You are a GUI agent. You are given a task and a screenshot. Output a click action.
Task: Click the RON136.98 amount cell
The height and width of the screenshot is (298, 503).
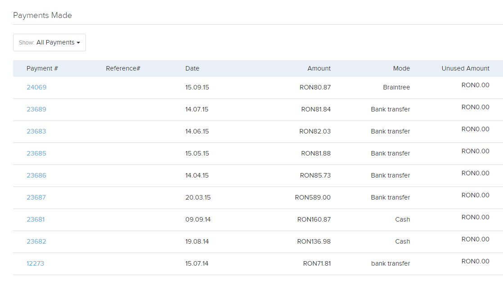[x=314, y=241]
